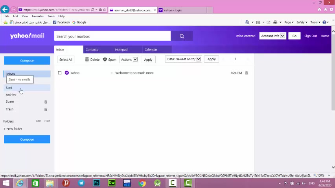Open the Facebook favorites bar link

(x=61, y=22)
